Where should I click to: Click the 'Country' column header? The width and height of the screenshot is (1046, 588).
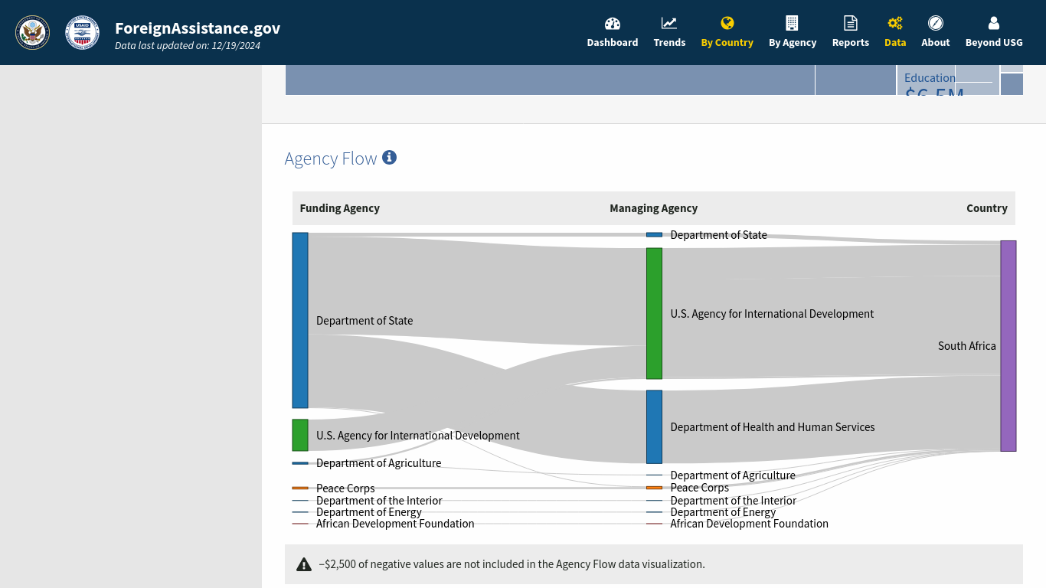point(987,208)
